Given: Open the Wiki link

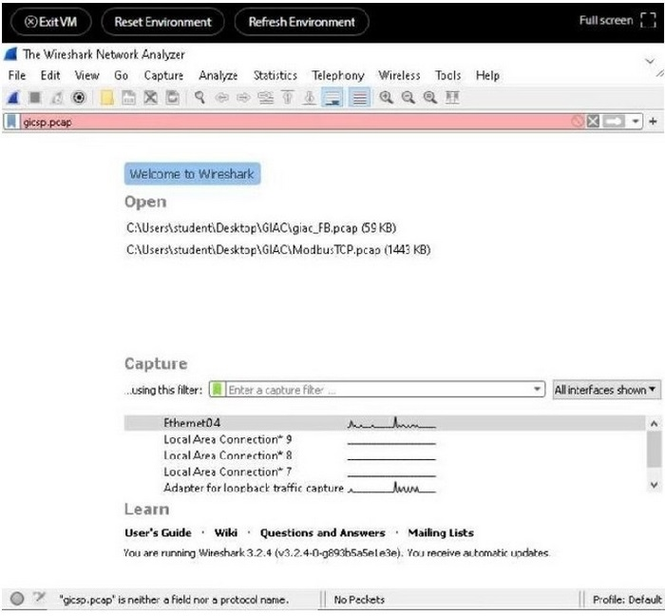Looking at the screenshot, I should click(x=226, y=533).
